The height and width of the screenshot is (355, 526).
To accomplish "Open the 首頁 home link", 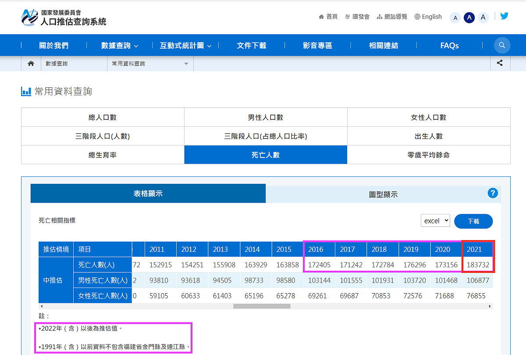I will [x=328, y=17].
